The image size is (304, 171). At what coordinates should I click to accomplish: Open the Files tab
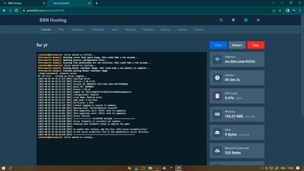coord(61,29)
